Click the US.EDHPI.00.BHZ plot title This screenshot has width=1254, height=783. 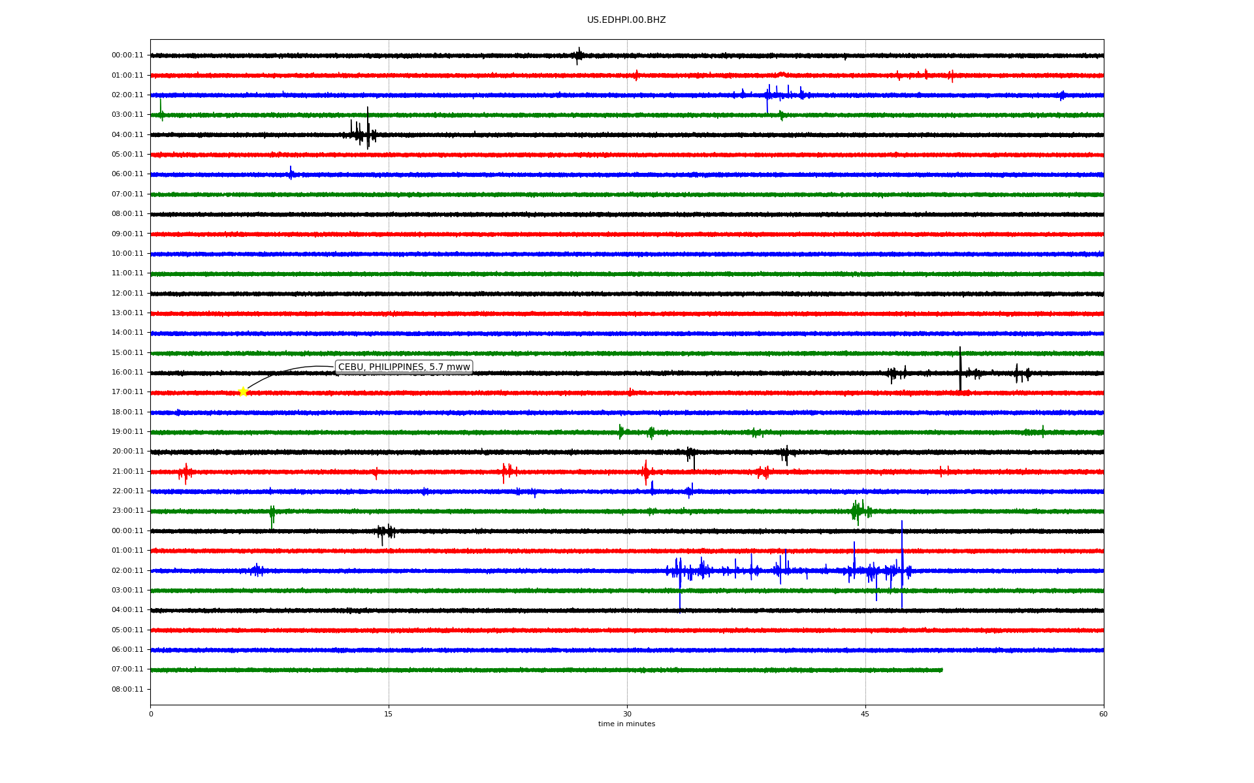click(626, 20)
